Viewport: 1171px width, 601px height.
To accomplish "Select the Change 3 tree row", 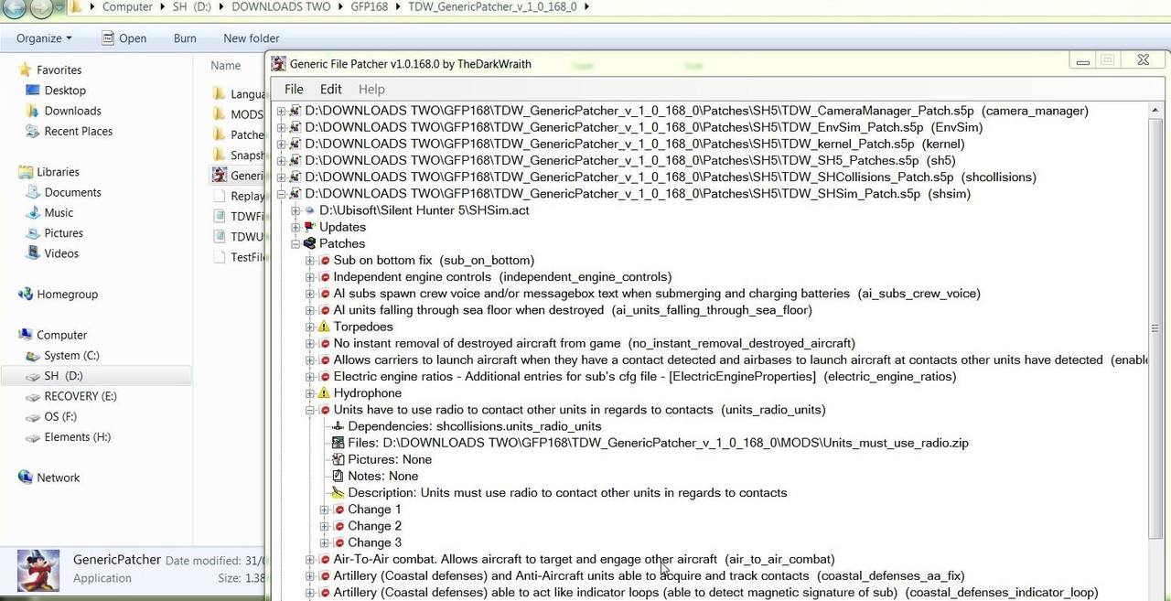I will (374, 542).
